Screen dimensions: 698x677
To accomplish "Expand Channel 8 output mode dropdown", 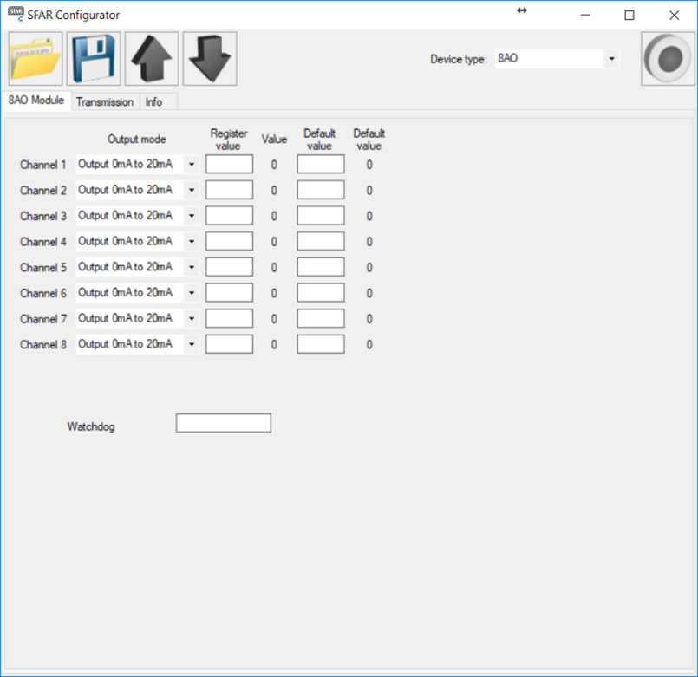I will (192, 345).
